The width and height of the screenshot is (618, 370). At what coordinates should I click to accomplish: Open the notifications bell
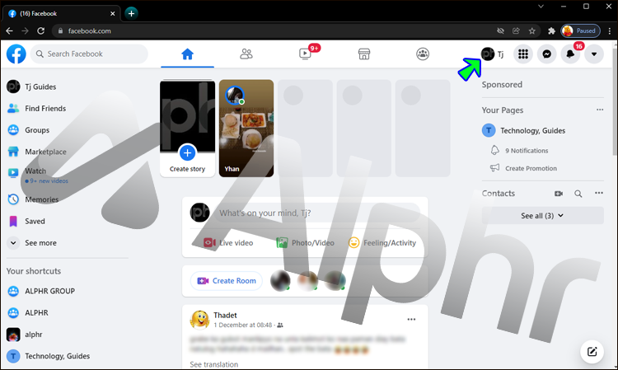pyautogui.click(x=570, y=54)
